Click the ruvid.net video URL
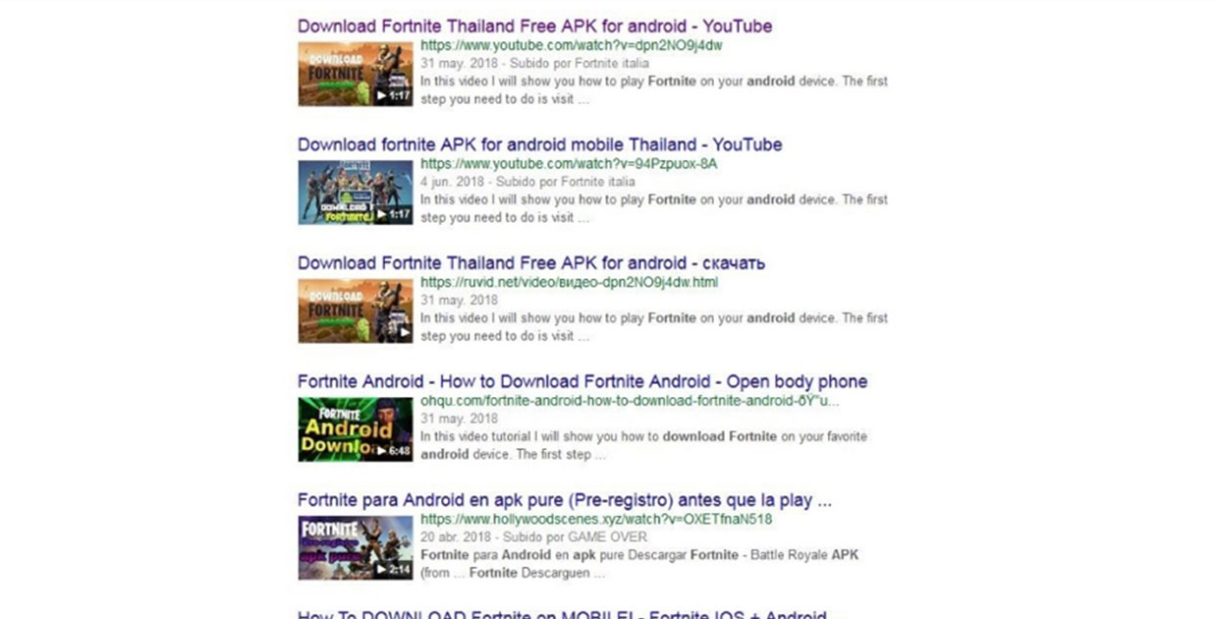The height and width of the screenshot is (619, 1218). [569, 282]
